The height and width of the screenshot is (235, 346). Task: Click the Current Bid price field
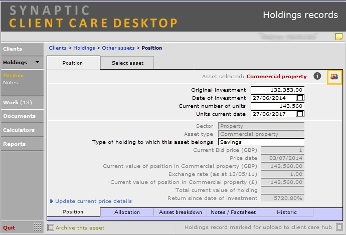[282, 150]
